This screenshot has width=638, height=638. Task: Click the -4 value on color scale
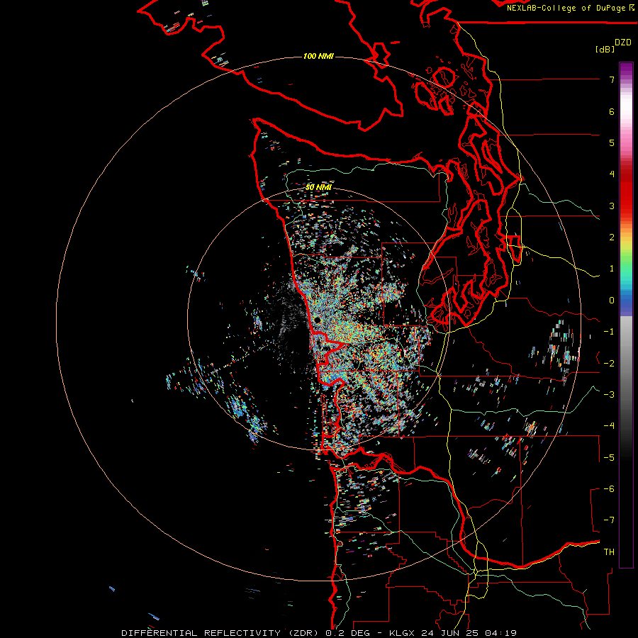tap(609, 425)
